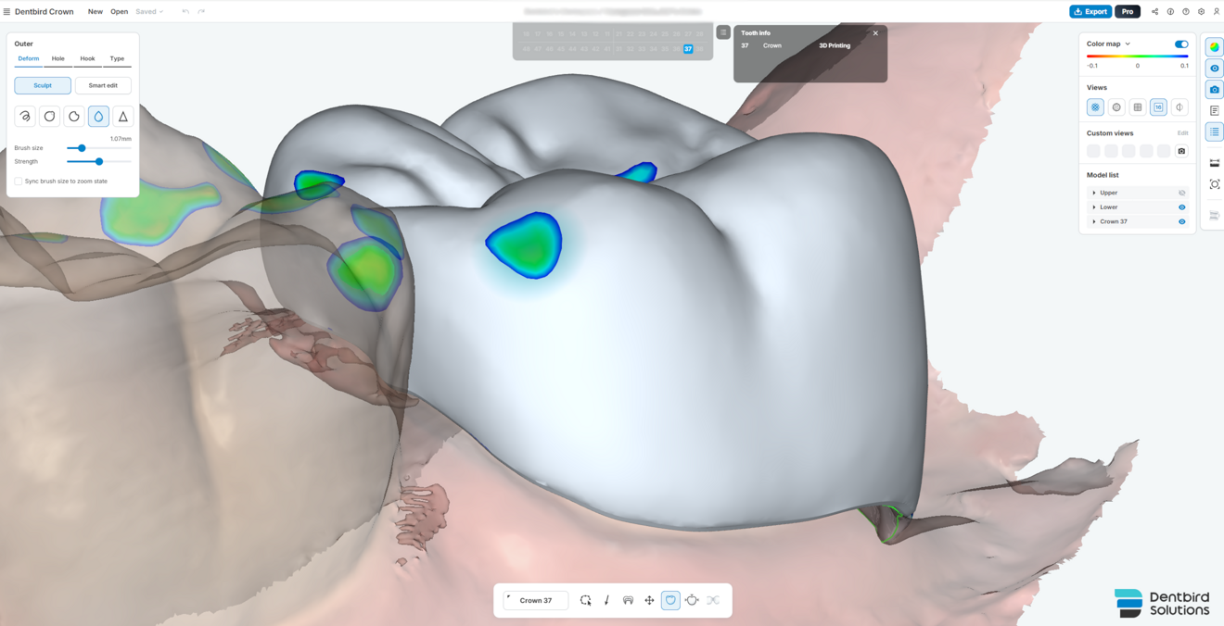Image resolution: width=1224 pixels, height=626 pixels.
Task: Open the color palette icon in right sidebar
Action: click(1213, 44)
